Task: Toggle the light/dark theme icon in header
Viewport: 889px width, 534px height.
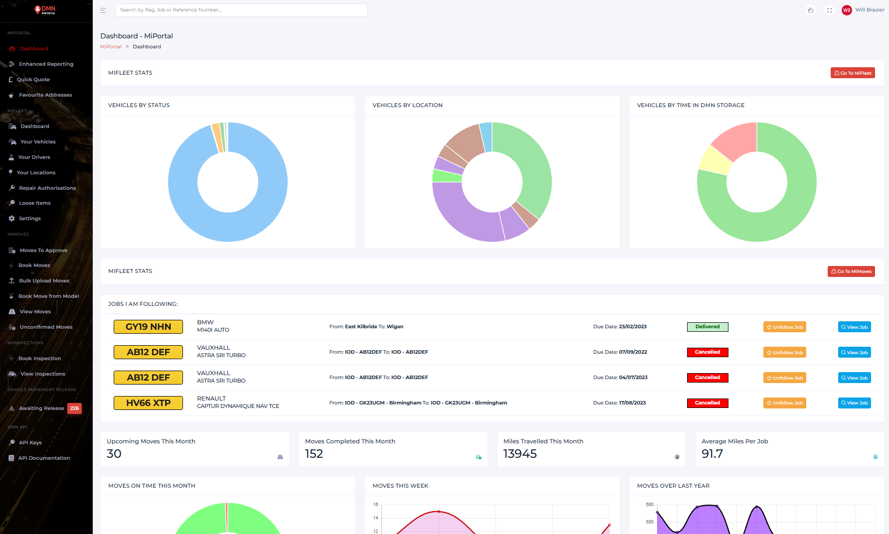Action: click(811, 10)
